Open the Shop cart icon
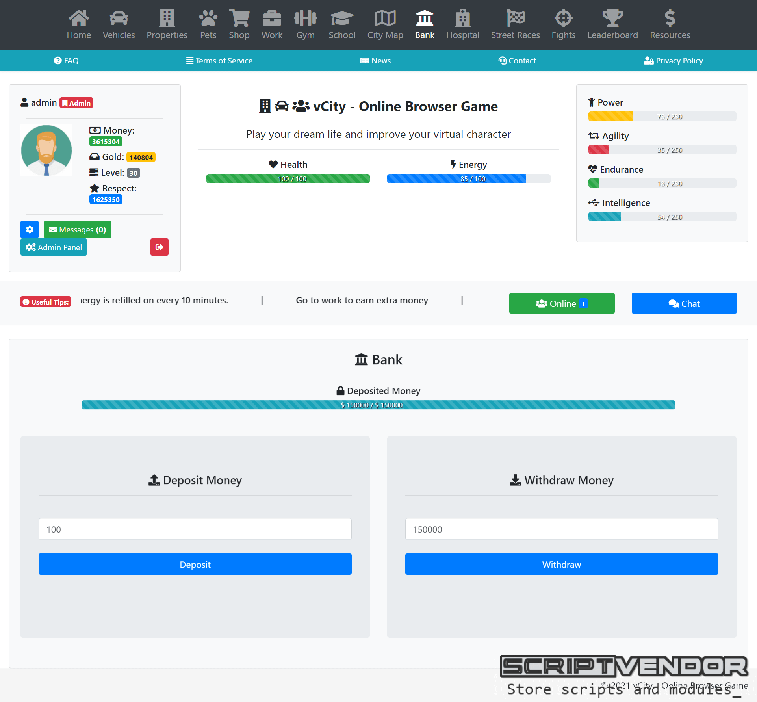This screenshot has width=757, height=702. click(239, 18)
